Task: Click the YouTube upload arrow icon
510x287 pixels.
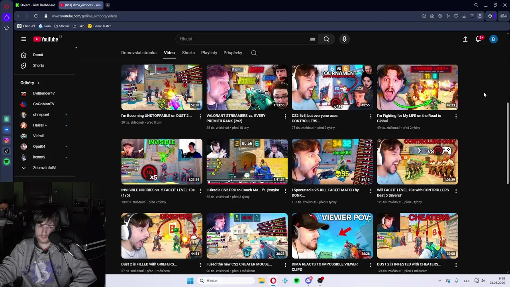Action: point(465,39)
